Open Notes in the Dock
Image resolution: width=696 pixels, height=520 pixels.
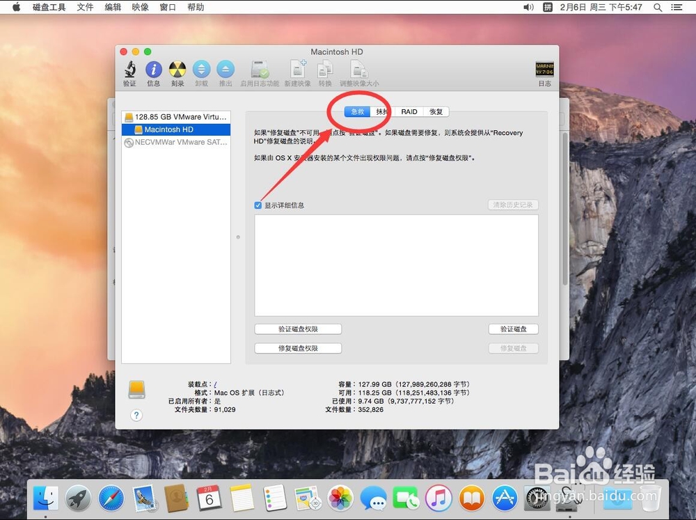click(x=242, y=498)
